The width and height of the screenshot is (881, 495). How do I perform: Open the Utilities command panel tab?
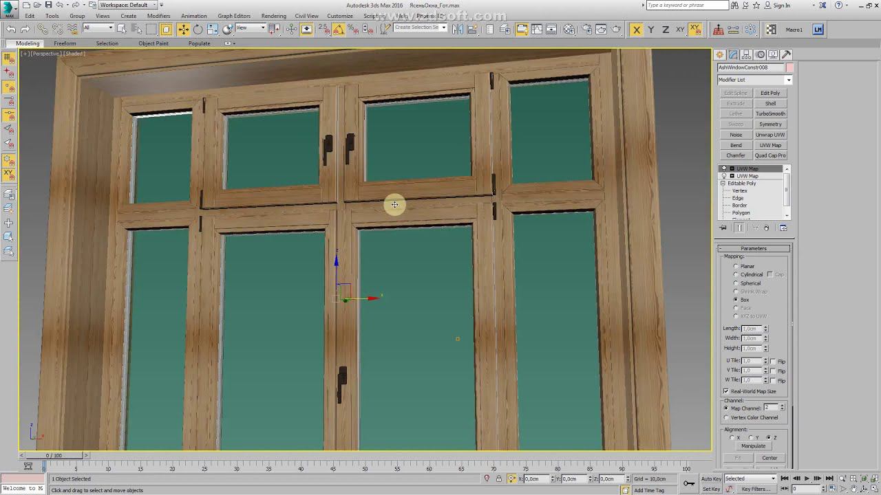[x=787, y=54]
